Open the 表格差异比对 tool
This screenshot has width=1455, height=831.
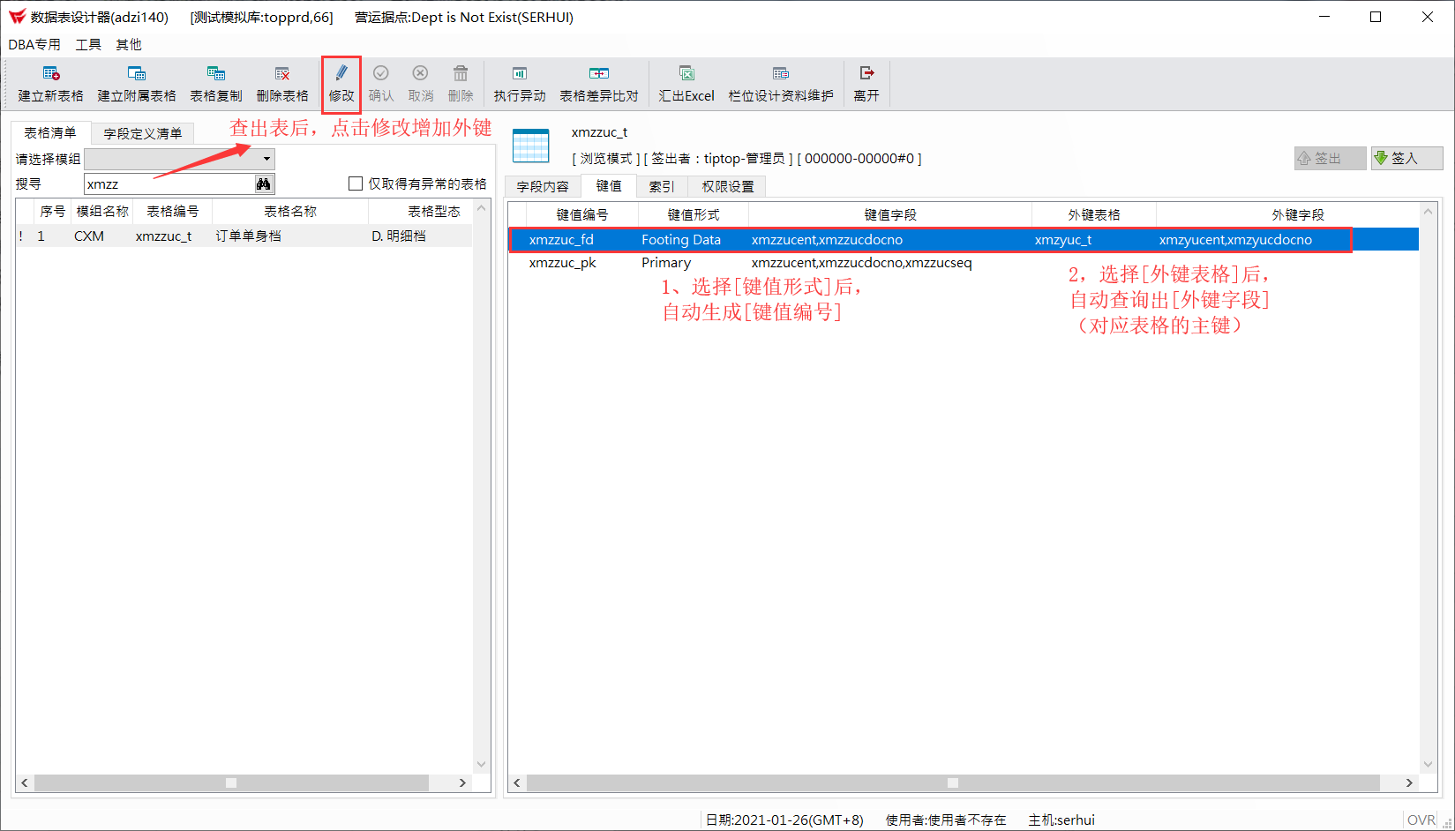(x=599, y=73)
